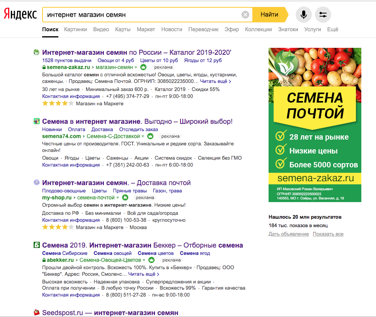This screenshot has width=376, height=317.
Task: Open the 'Цветы от 10 руб' sitelink
Action: [x=159, y=60]
